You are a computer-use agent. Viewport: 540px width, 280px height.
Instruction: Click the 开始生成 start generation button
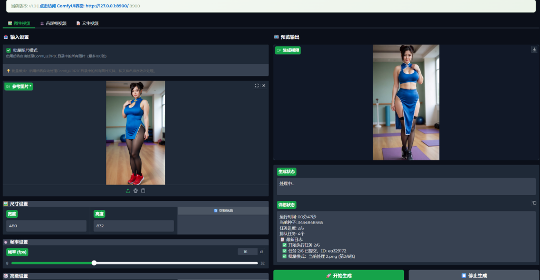[339, 275]
